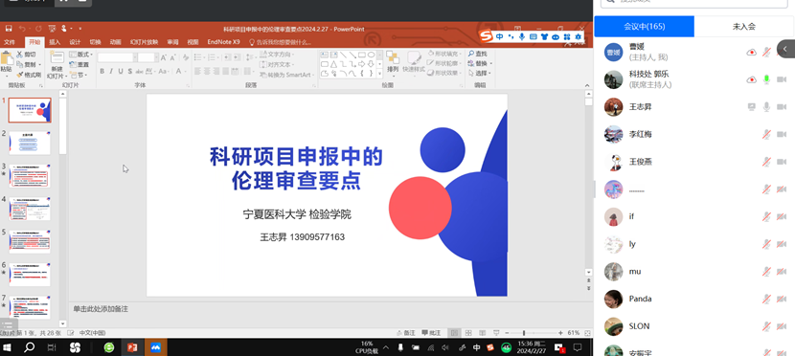Click the Save icon in quick access toolbar

pyautogui.click(x=8, y=29)
